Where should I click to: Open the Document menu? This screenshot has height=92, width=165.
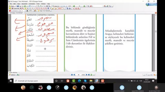click(24, 4)
